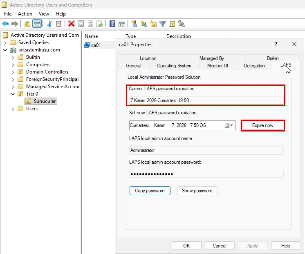The height and width of the screenshot is (254, 305).
Task: Click the blue Help question icon
Action: pyautogui.click(x=112, y=24)
